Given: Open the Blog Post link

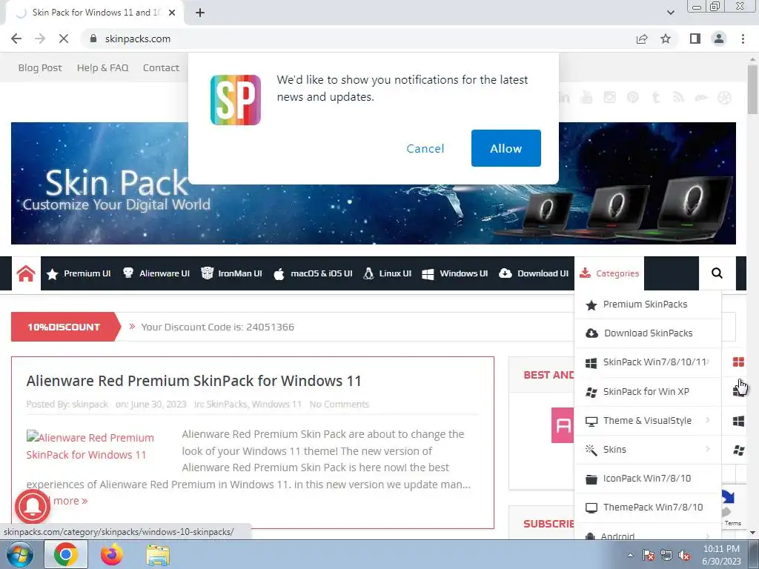Looking at the screenshot, I should click(40, 67).
